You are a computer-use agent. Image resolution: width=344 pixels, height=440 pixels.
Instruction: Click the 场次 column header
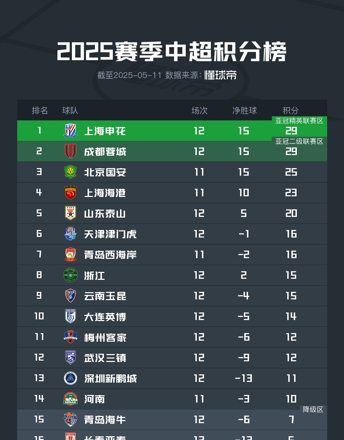tap(200, 110)
